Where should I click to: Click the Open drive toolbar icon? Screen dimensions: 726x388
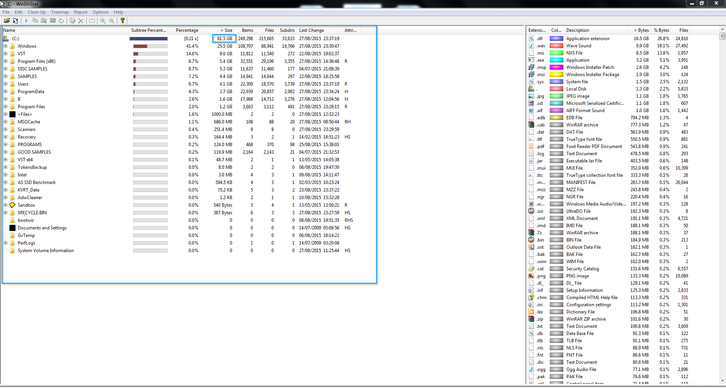click(7, 21)
